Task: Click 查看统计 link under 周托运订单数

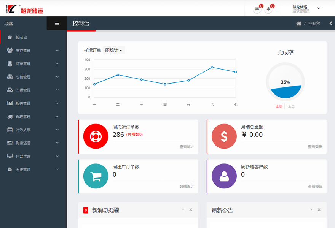Action: (187, 147)
